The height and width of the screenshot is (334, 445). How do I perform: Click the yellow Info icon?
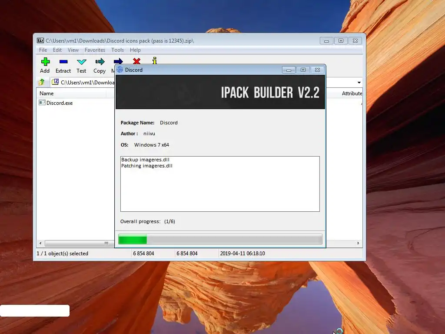point(154,60)
